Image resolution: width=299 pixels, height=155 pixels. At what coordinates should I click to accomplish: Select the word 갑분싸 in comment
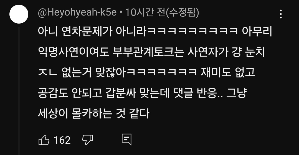120,93
